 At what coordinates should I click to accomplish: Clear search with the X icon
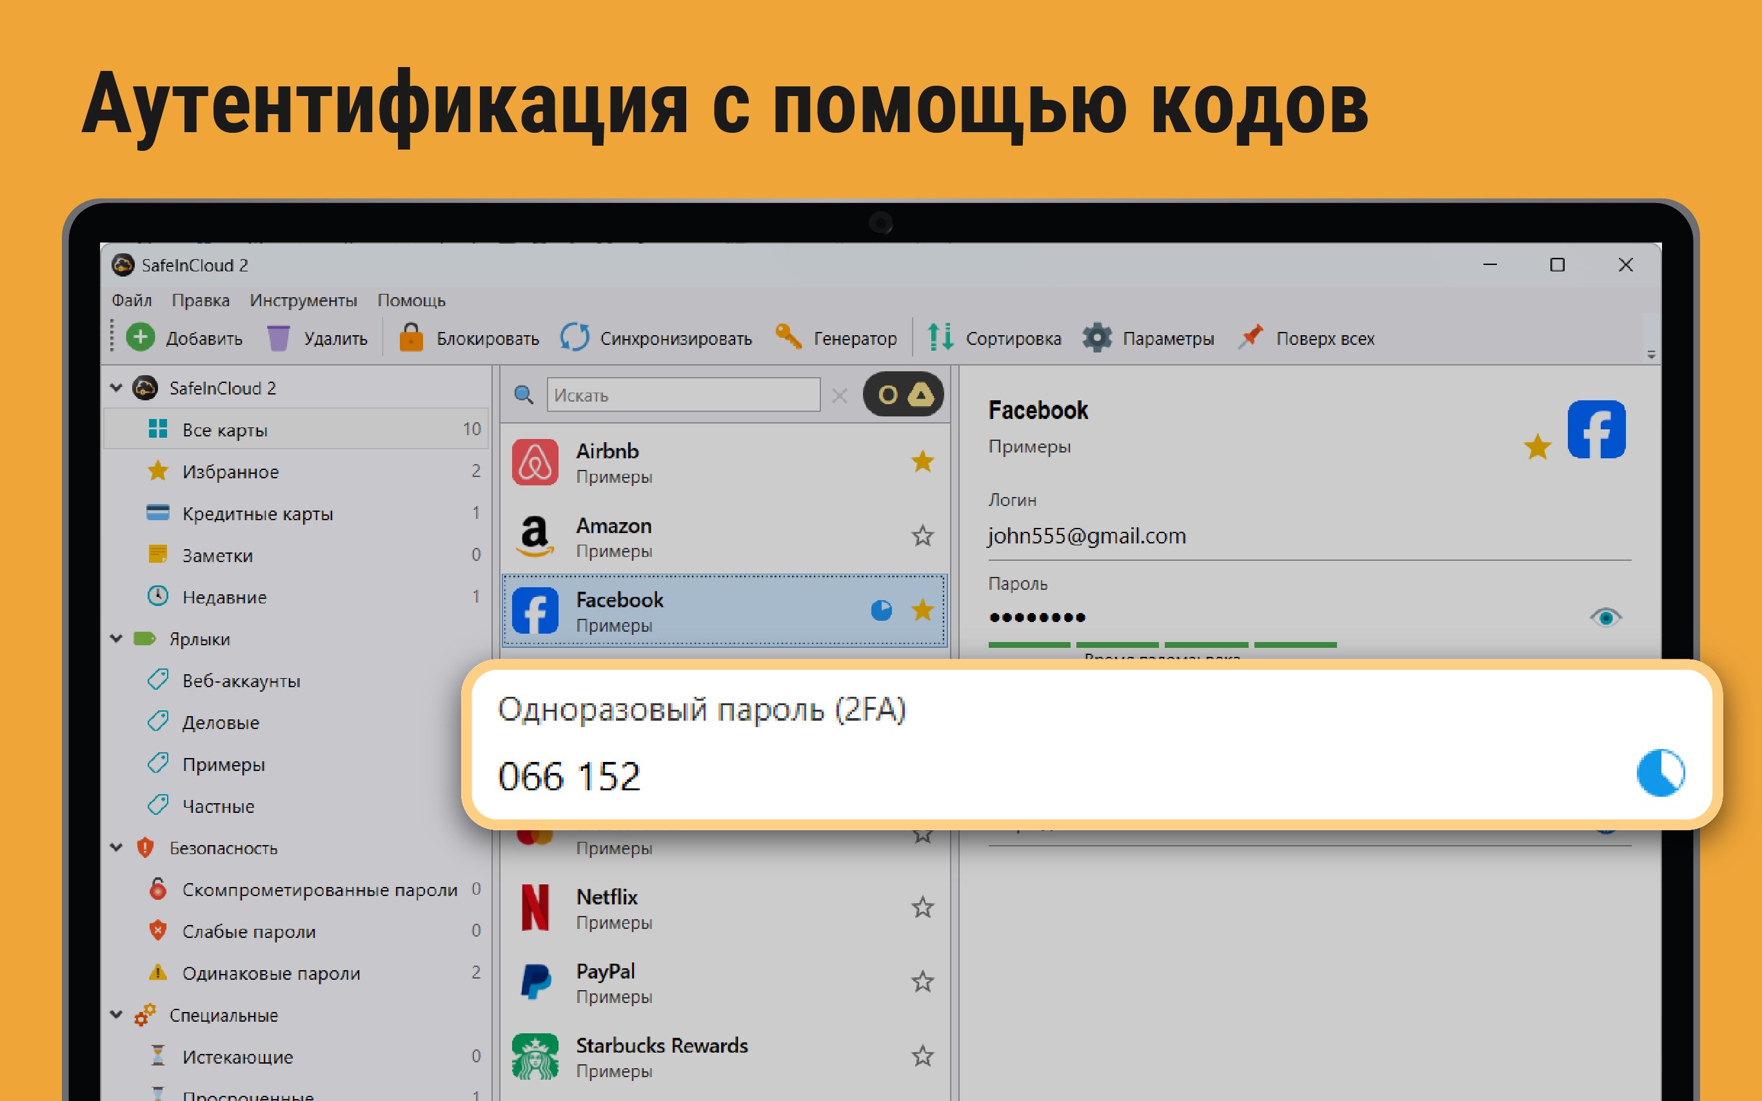coord(839,395)
